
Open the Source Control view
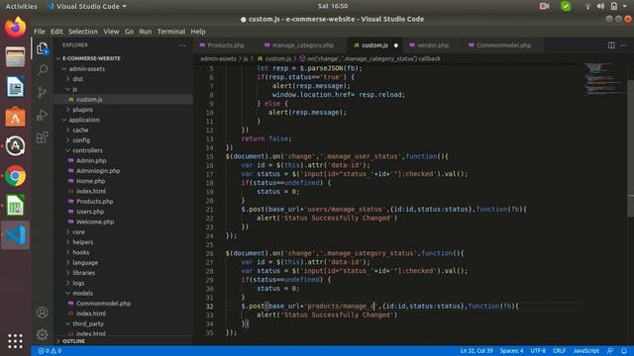[43, 93]
